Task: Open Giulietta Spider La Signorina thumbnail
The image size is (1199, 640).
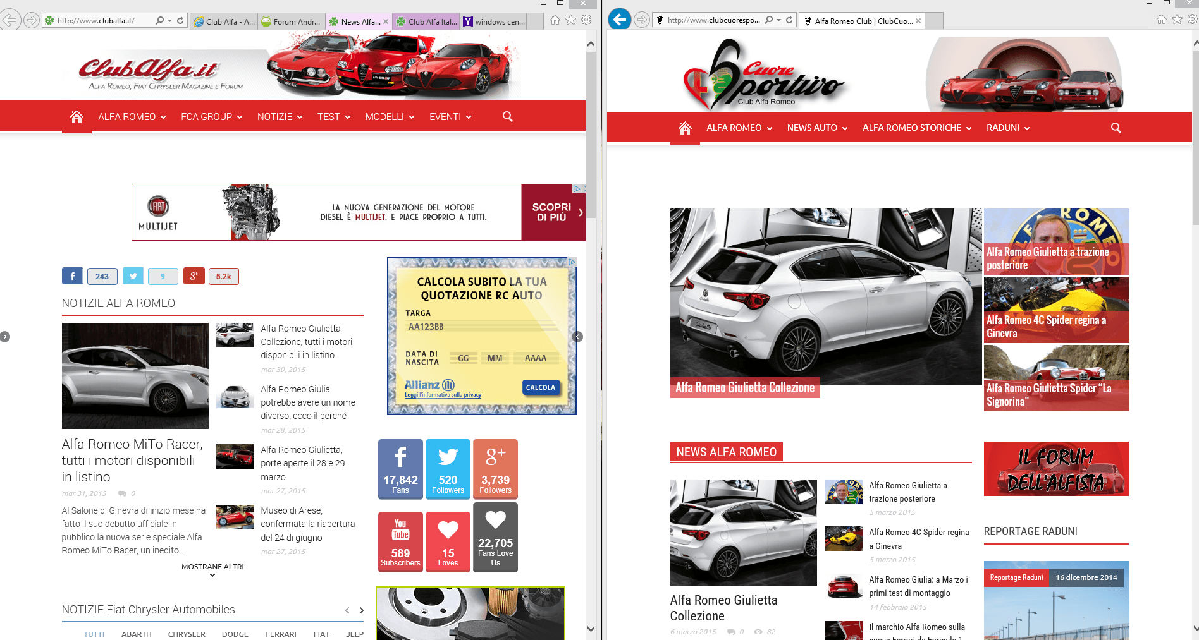Action: click(x=1056, y=378)
